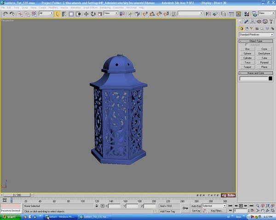Open the Hierarchy tab in command panel
This screenshot has width=276, height=220.
[253, 22]
